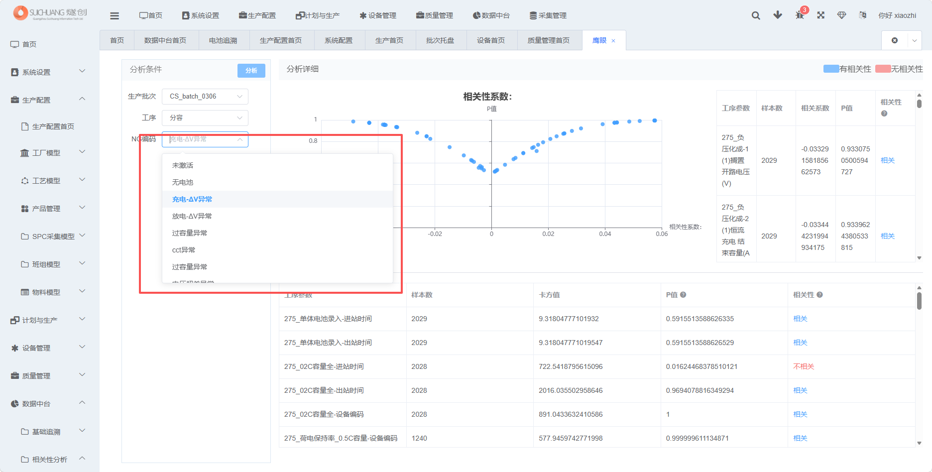
Task: Click the help icon next to P值 column header
Action: tap(683, 295)
